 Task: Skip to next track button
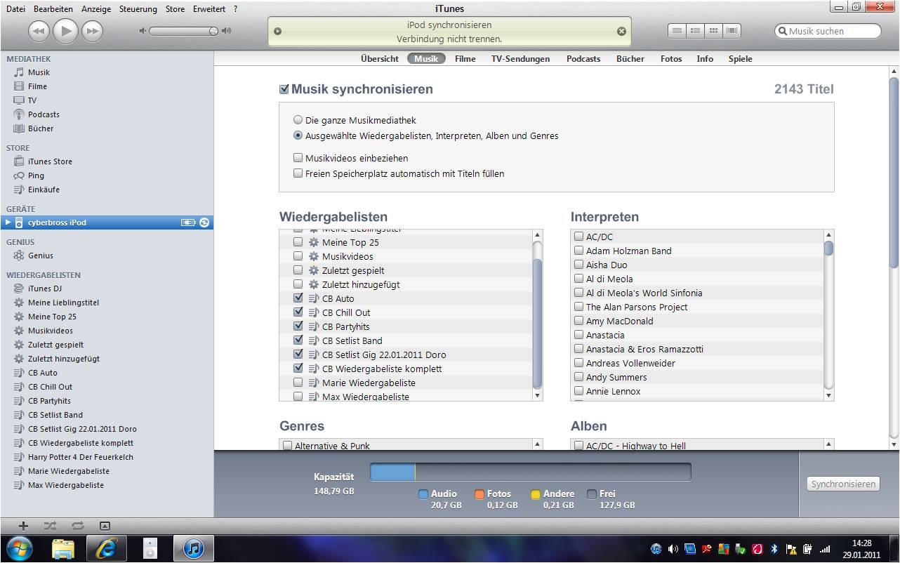click(x=92, y=31)
